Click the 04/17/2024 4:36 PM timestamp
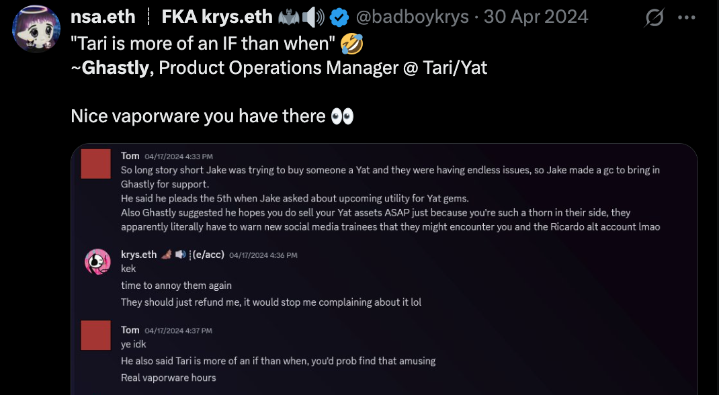719x395 pixels. click(263, 255)
